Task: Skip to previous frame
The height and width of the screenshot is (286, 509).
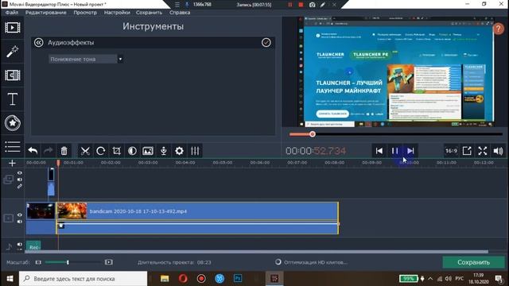Action: tap(379, 151)
